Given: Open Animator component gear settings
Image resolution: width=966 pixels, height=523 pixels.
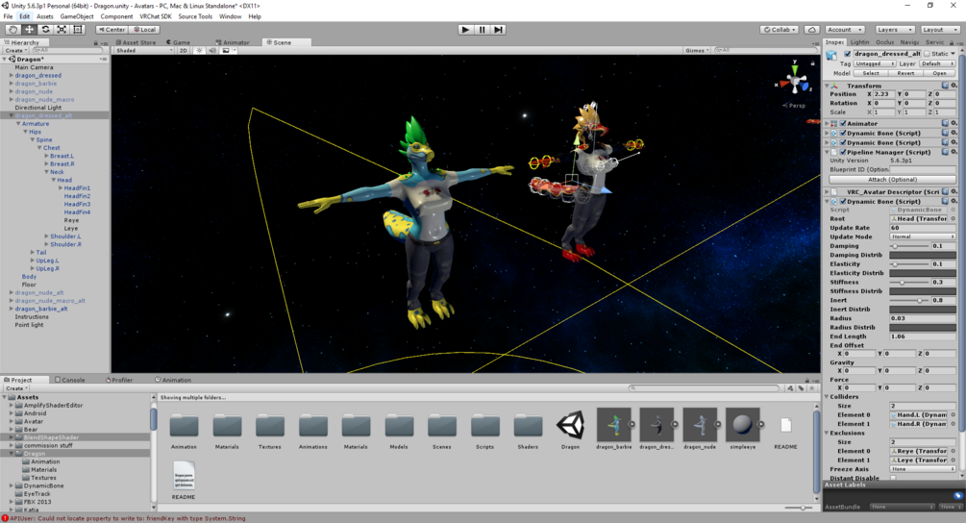Looking at the screenshot, I should point(954,123).
